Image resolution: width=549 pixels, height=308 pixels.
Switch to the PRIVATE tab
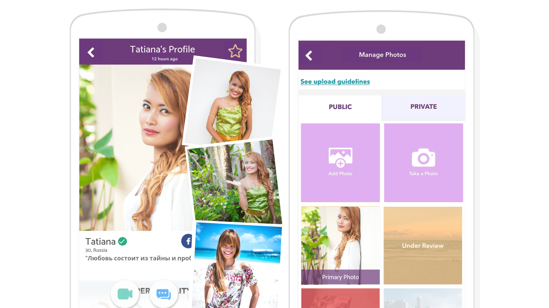pos(423,107)
